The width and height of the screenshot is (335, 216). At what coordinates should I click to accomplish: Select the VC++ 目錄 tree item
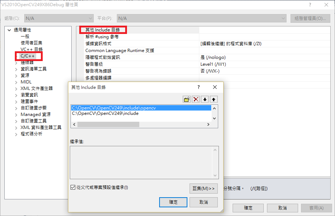(31, 49)
